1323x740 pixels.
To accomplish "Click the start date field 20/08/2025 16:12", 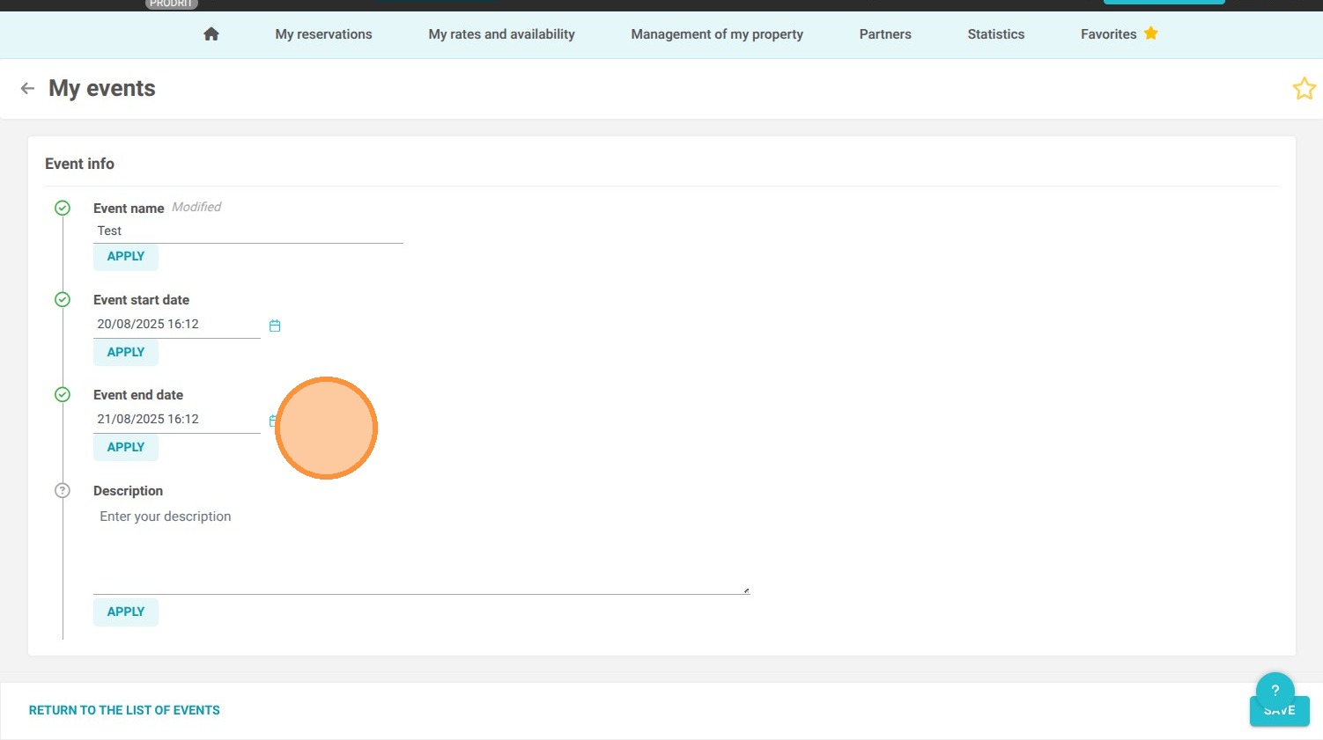I will 177,325.
